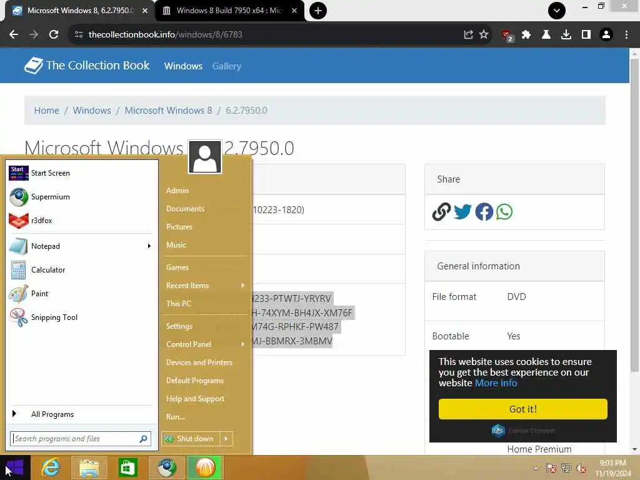Screen dimensions: 640x480
Task: Open the browser three-dot menu
Action: pos(626,34)
